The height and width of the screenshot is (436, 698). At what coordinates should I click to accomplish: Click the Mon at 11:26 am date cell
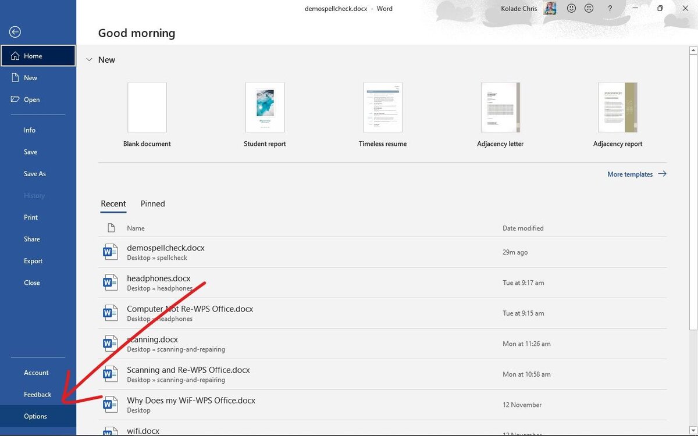[526, 344]
